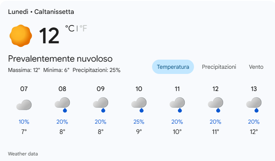Click the rain cloud icon for 12
Viewport: 275px width, 161px height.
pos(216,104)
